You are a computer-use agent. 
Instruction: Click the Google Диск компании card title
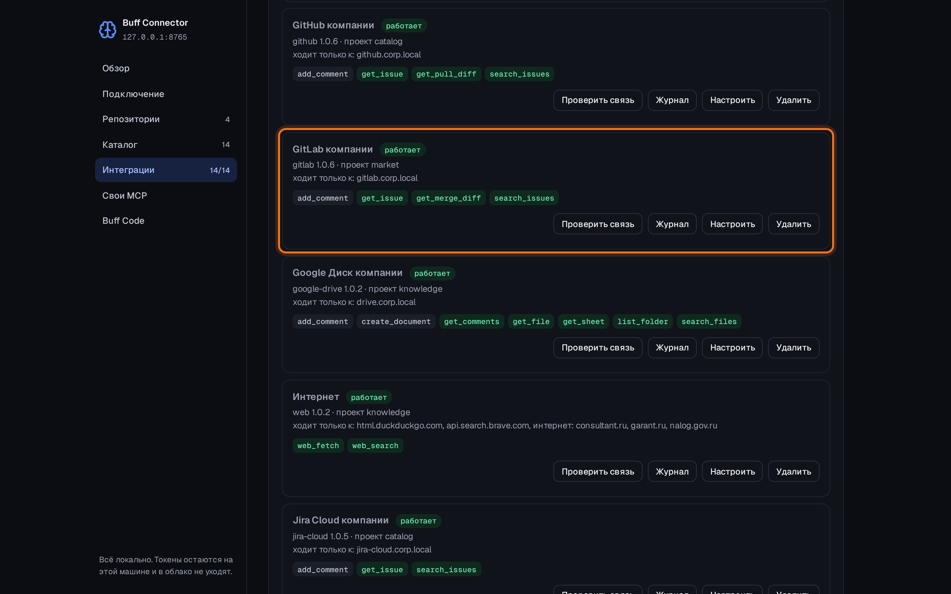point(347,273)
